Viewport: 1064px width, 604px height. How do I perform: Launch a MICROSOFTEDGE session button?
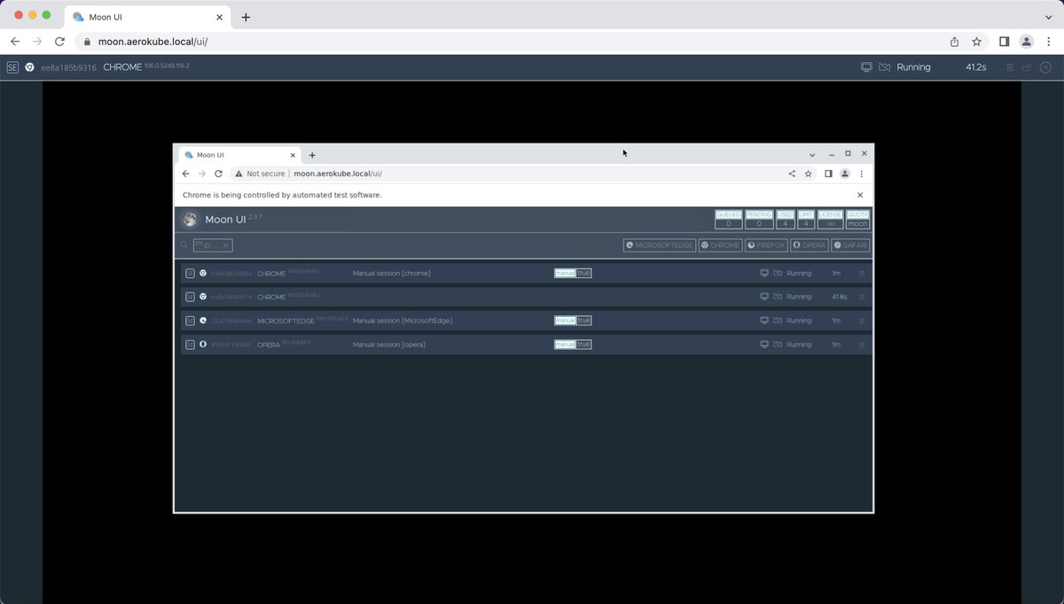[x=660, y=245]
